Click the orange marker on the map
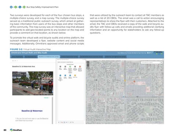The height and width of the screenshot is (136, 176). tap(125, 81)
